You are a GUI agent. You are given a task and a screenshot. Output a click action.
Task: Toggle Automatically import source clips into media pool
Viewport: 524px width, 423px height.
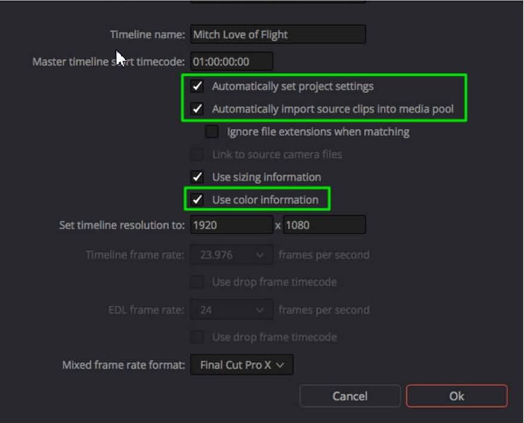pos(197,109)
